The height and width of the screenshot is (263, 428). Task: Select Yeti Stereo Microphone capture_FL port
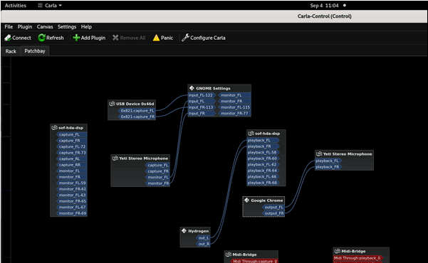tap(157, 165)
